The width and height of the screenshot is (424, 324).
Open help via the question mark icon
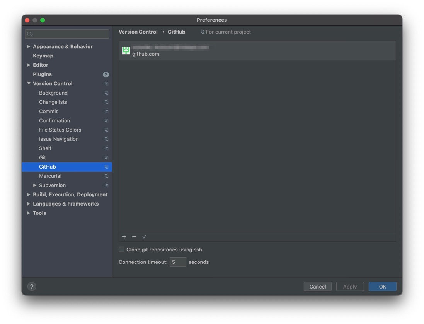pyautogui.click(x=32, y=287)
